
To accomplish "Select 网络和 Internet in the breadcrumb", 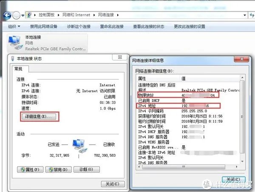I will click(76, 15).
